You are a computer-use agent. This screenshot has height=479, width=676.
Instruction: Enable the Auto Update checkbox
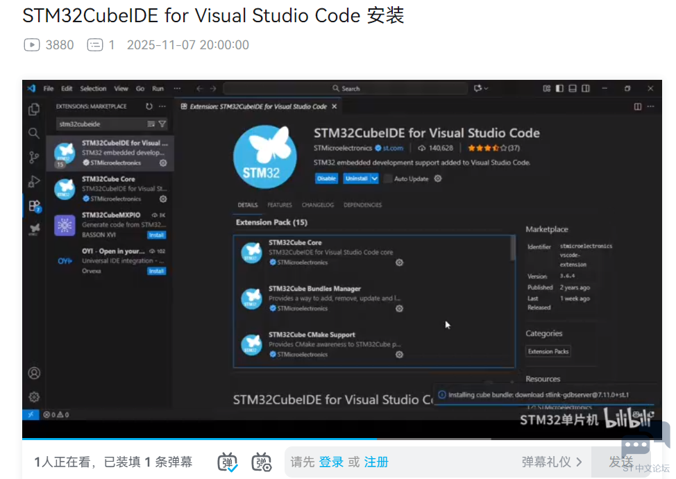387,178
